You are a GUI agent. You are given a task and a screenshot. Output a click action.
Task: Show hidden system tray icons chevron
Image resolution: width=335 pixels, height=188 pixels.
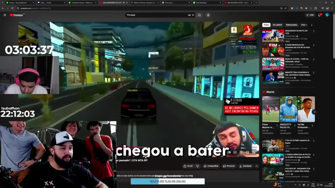295,185
